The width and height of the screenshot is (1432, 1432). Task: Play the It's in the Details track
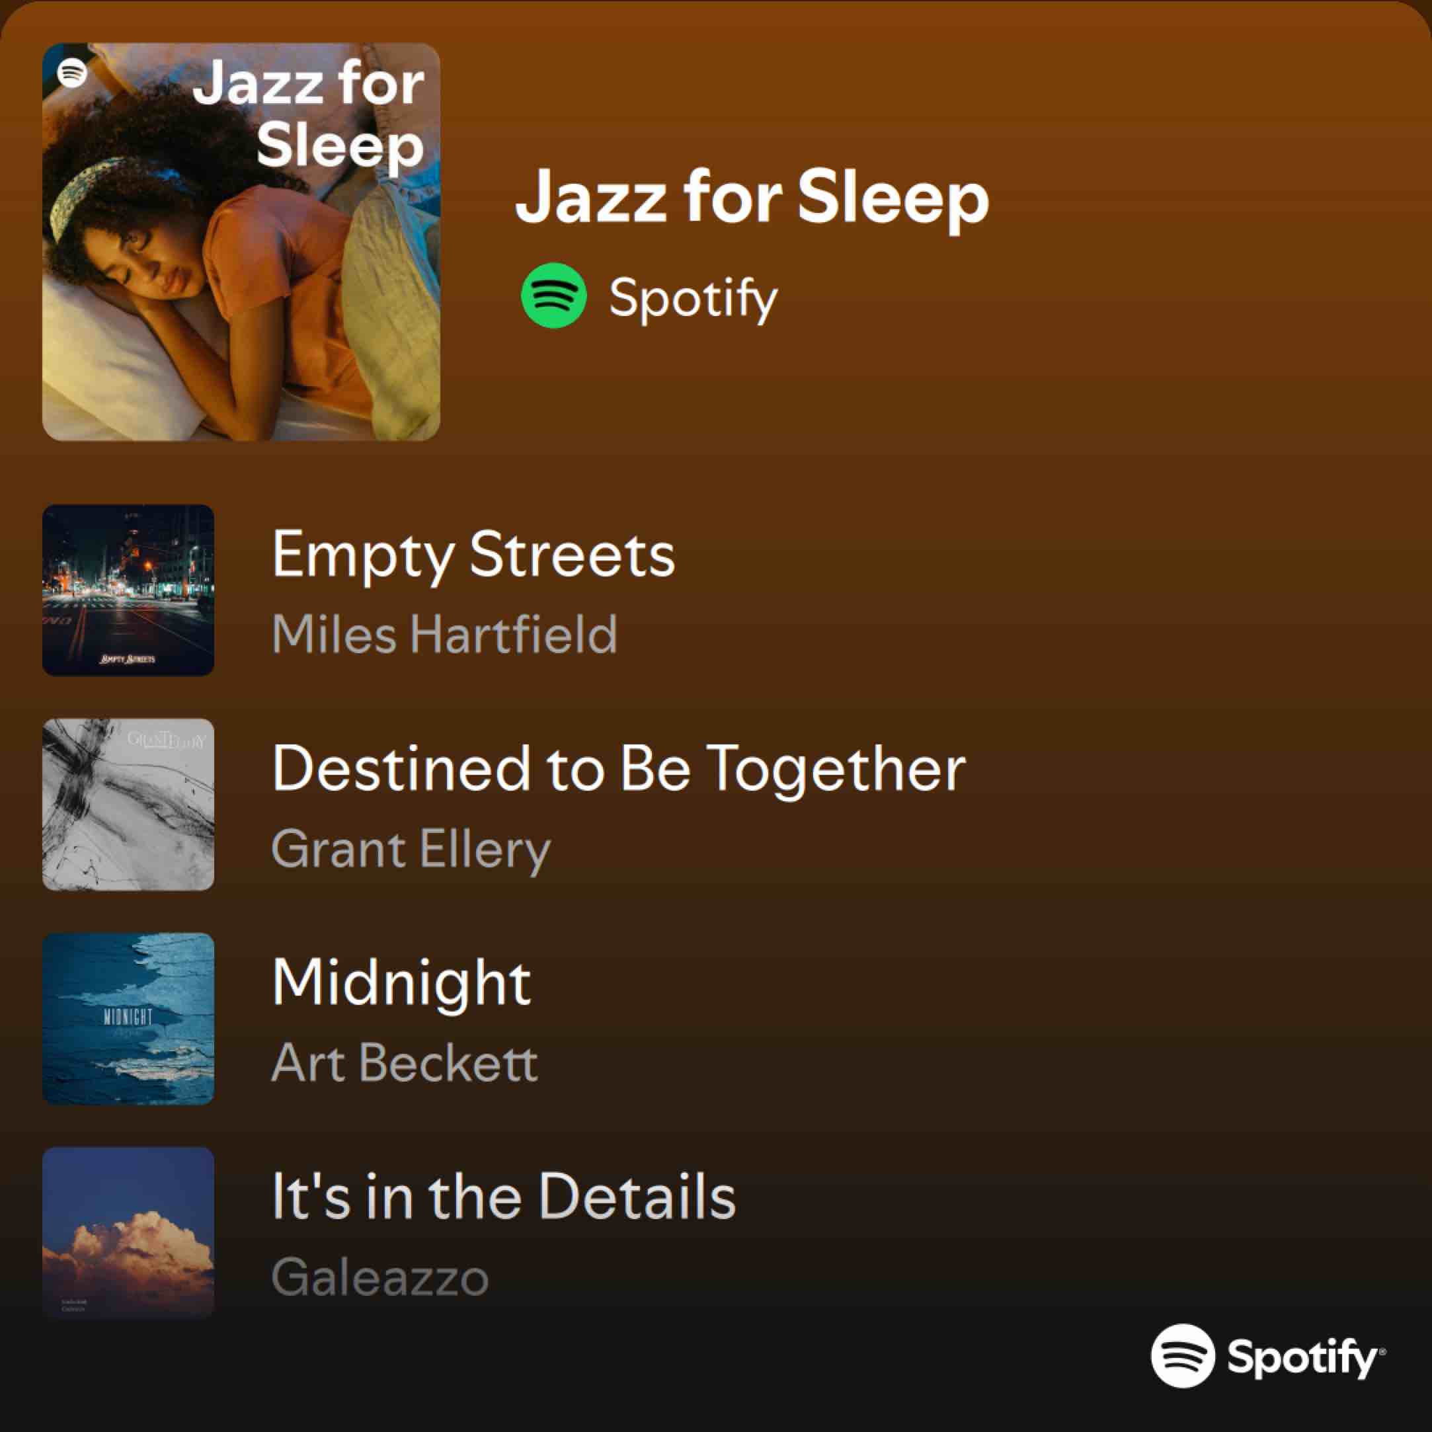coord(504,1196)
